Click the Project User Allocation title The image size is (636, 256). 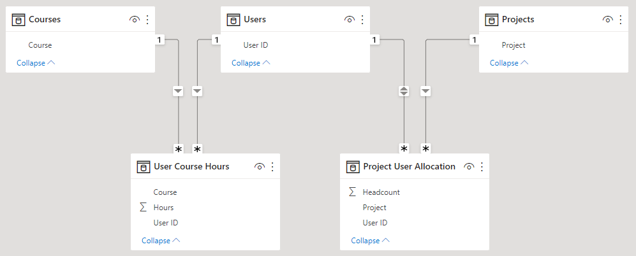[410, 166]
